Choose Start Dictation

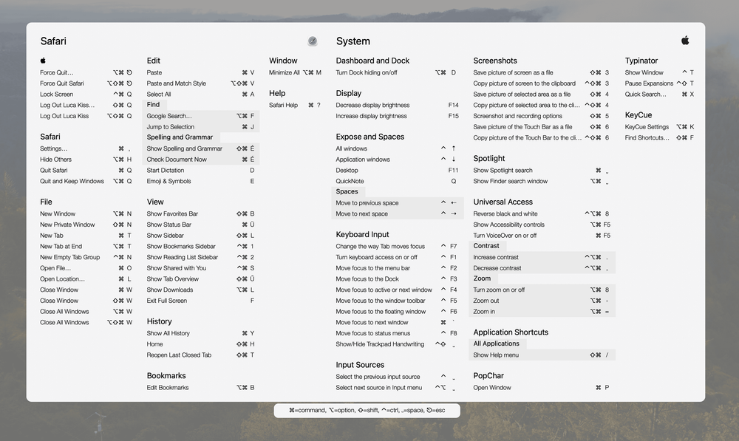[x=201, y=170]
